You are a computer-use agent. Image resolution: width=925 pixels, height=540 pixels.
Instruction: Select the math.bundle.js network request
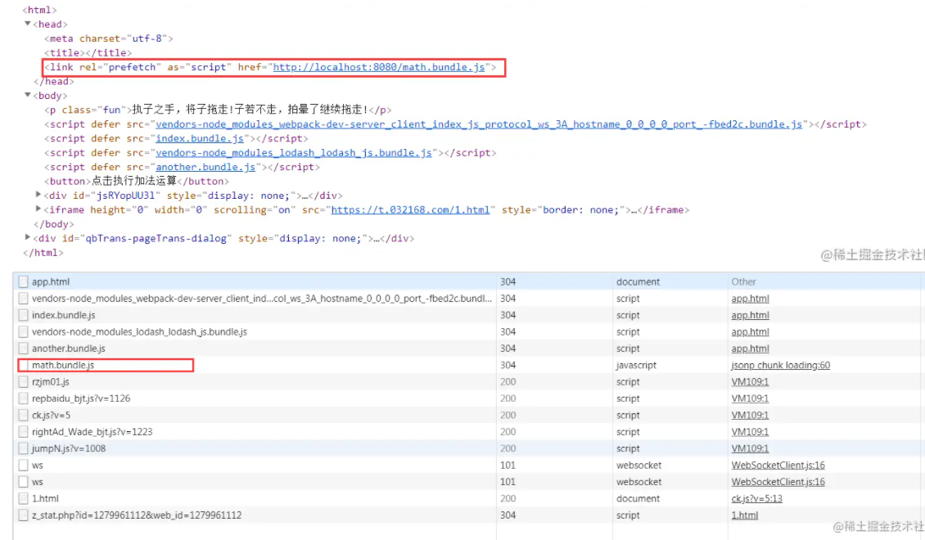pyautogui.click(x=468, y=365)
